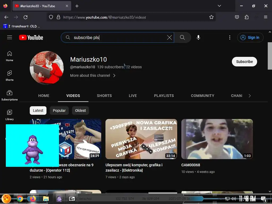Subscribe to Mariuszko10 channel
Image resolution: width=272 pixels, height=204 pixels.
tap(244, 62)
